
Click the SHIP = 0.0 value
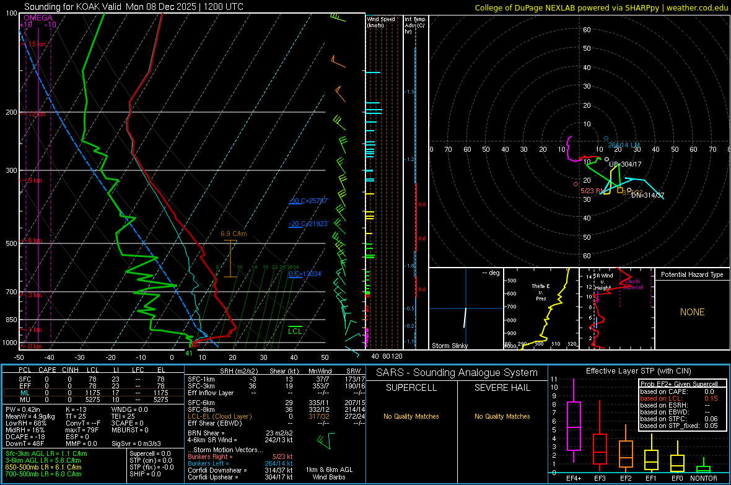pyautogui.click(x=145, y=474)
